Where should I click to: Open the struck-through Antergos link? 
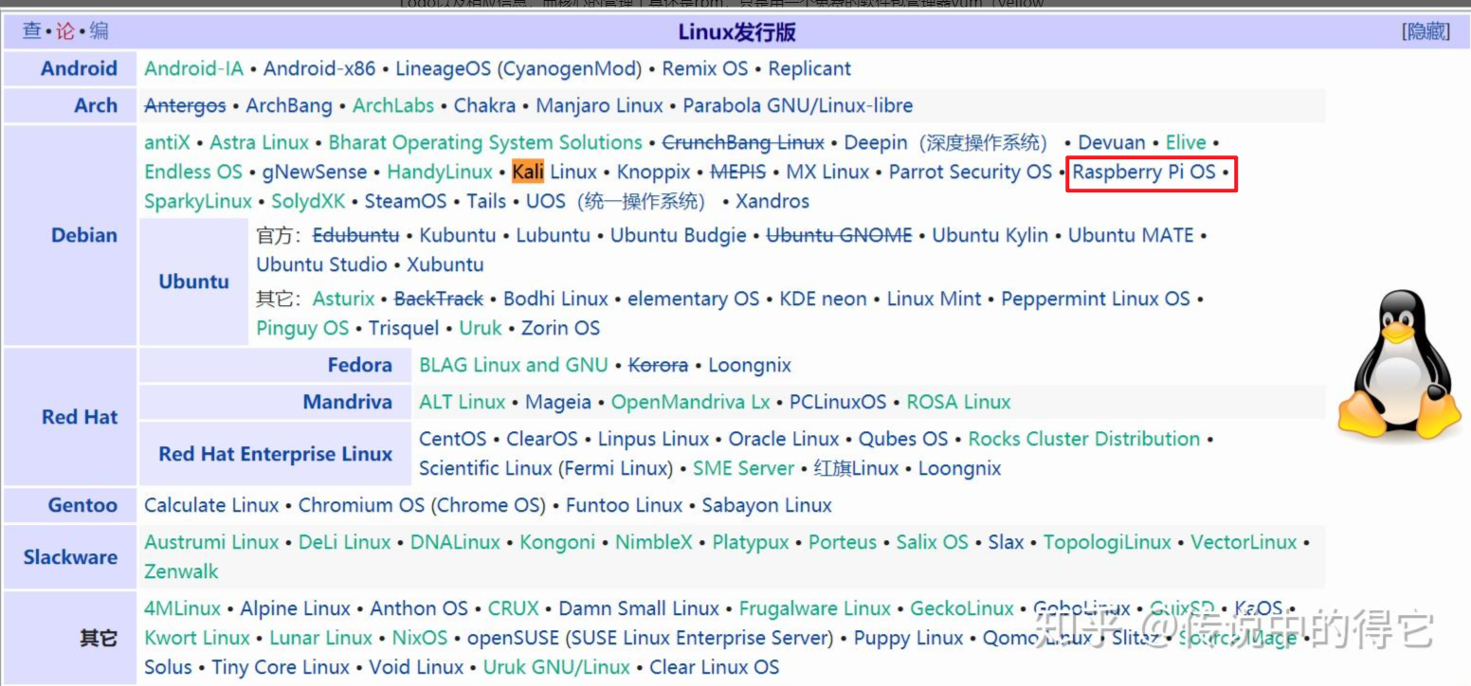pos(185,105)
